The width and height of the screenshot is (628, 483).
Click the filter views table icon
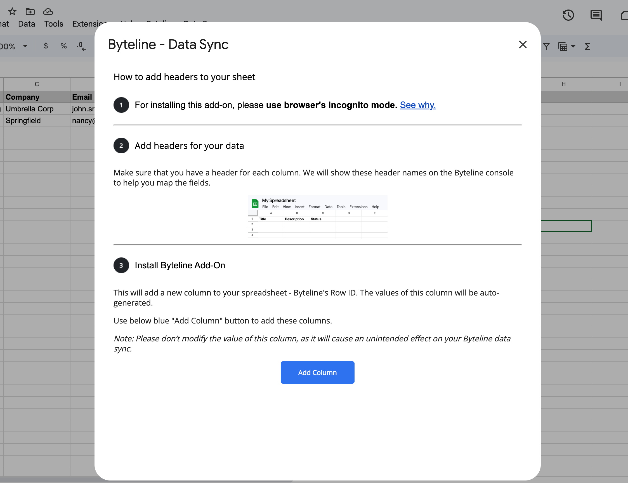(563, 46)
